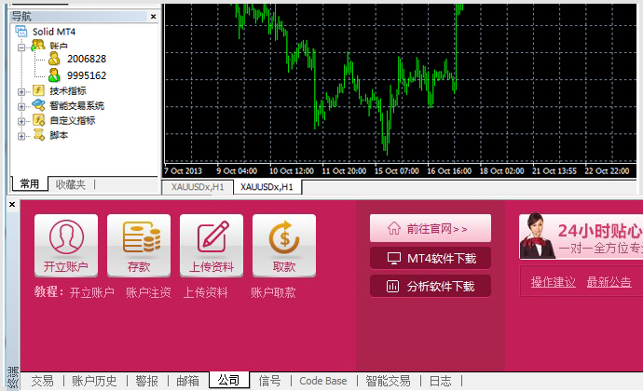Select the first XAUUSDx,H1 chart tab
The height and width of the screenshot is (391, 643).
pos(198,187)
